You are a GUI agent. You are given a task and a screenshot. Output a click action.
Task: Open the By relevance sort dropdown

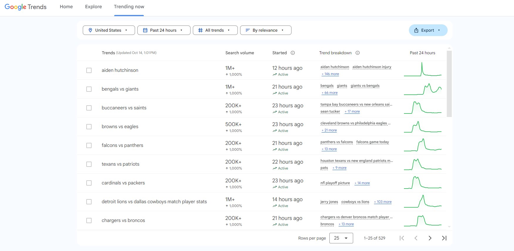pos(266,30)
